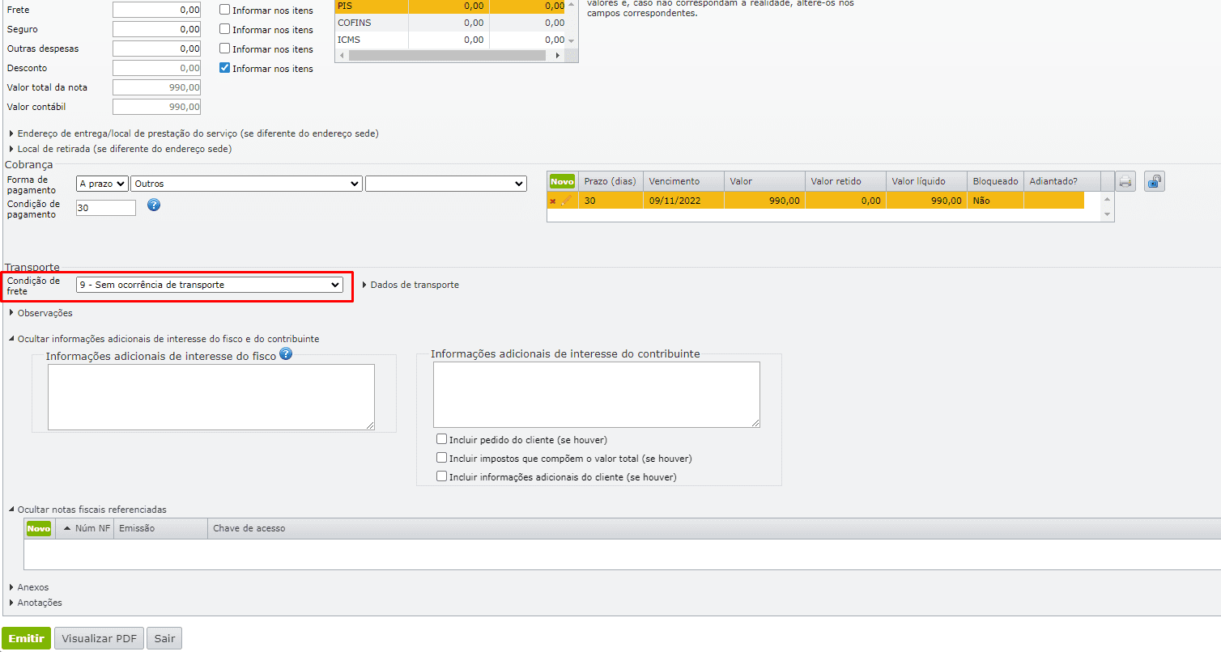Check Informar nos itens for Outras despesas
Image resolution: width=1221 pixels, height=660 pixels.
pos(225,49)
